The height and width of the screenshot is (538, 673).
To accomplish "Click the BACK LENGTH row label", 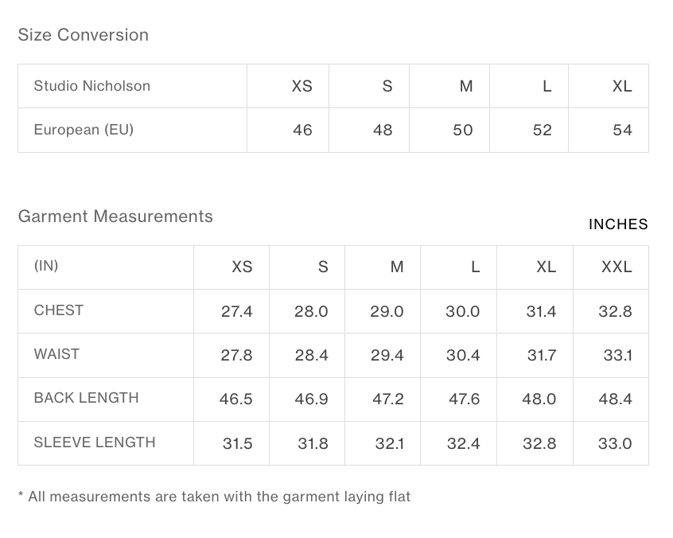I will pyautogui.click(x=86, y=398).
